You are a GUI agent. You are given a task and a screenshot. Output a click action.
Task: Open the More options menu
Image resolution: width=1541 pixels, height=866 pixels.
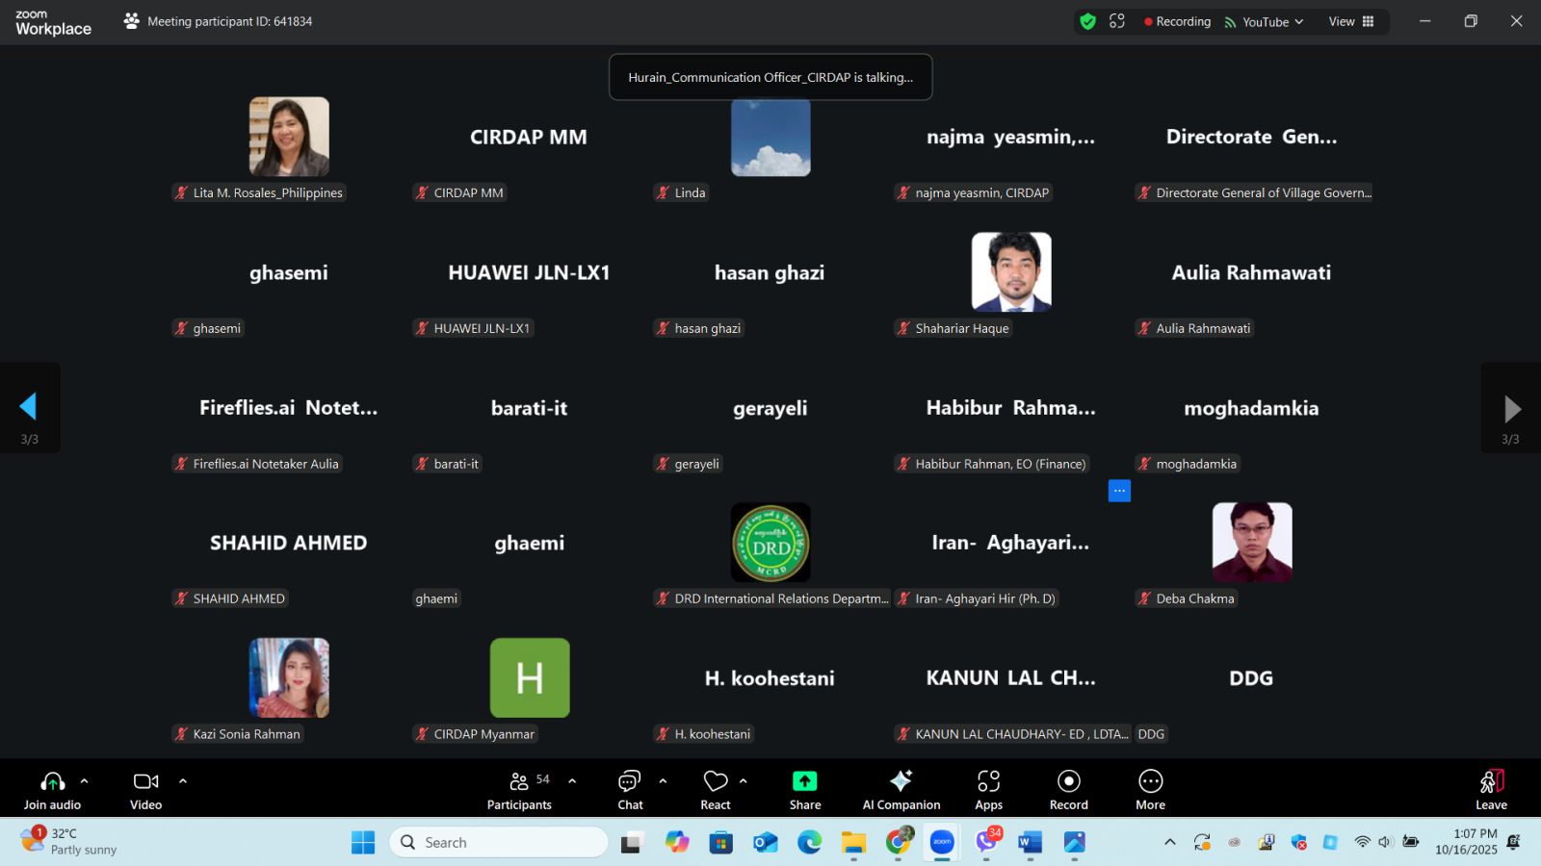(1150, 781)
